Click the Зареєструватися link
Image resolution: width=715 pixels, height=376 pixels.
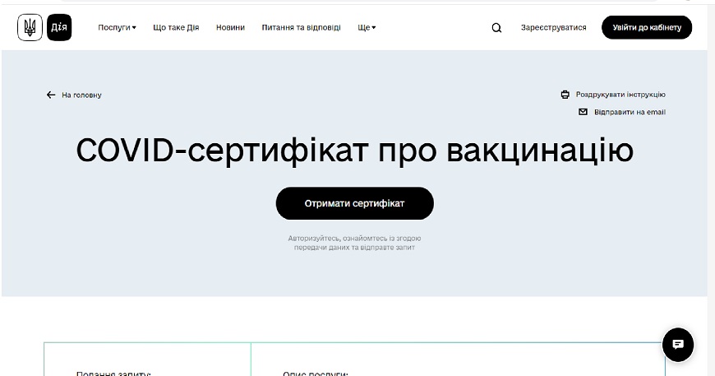[x=554, y=27]
